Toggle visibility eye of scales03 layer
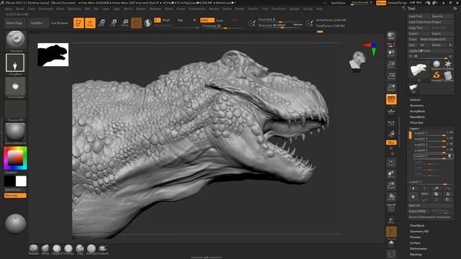461x259 pixels. pos(452,144)
